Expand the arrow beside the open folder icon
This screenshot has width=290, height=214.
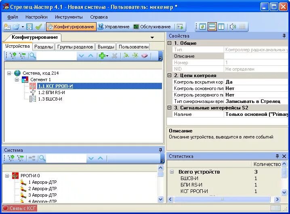23,27
